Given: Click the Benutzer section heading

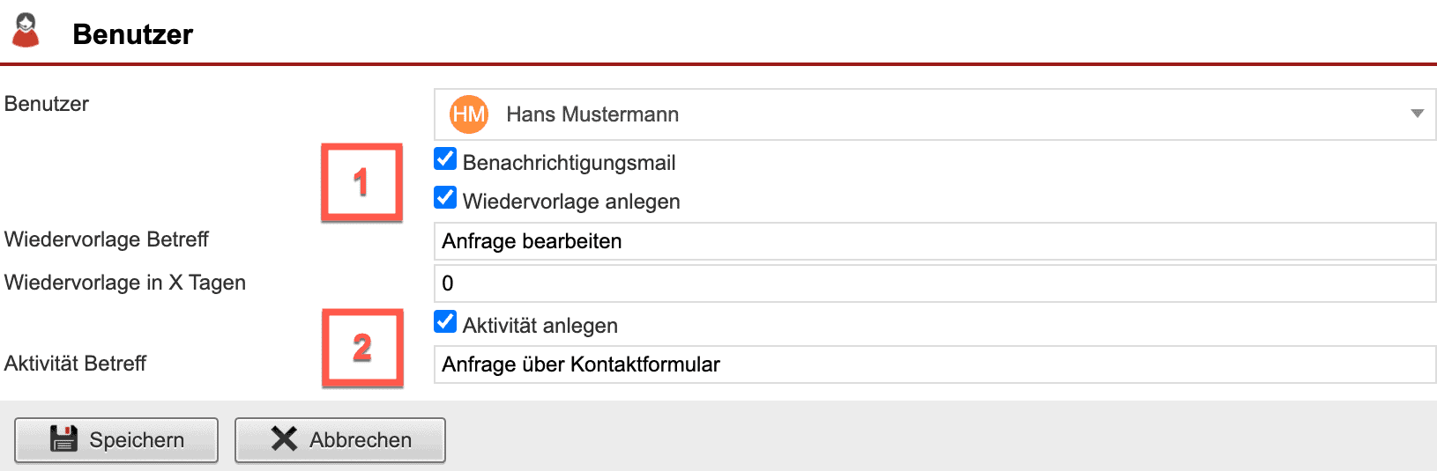Looking at the screenshot, I should (x=132, y=34).
